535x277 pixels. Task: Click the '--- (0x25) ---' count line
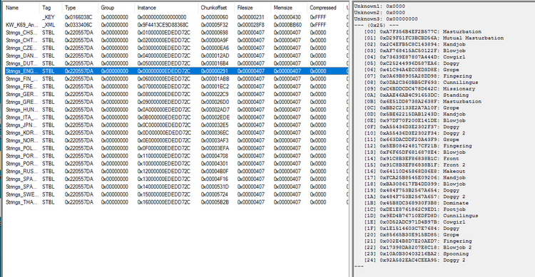click(x=376, y=25)
